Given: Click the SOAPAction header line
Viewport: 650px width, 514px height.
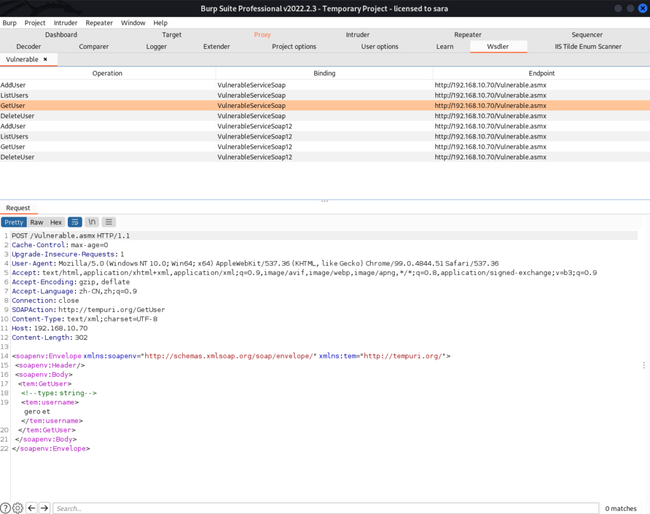Looking at the screenshot, I should coord(88,309).
